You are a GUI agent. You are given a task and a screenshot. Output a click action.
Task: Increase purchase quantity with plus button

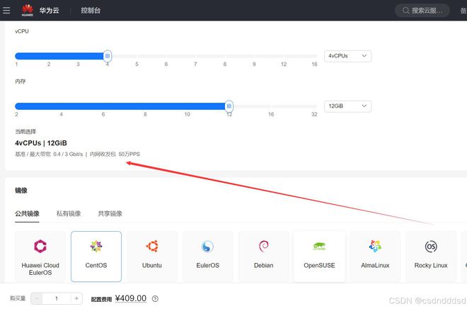pos(76,298)
